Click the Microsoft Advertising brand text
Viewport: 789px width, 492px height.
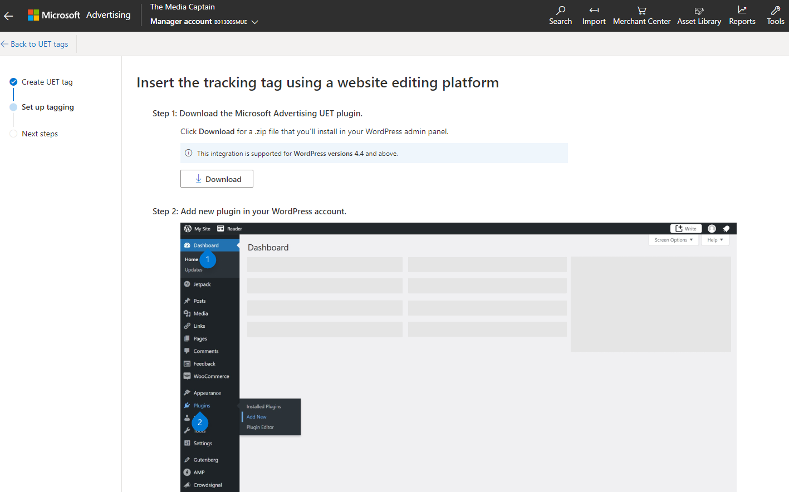point(86,15)
